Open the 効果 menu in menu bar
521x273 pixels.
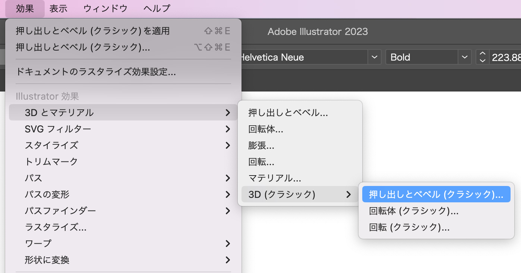25,9
